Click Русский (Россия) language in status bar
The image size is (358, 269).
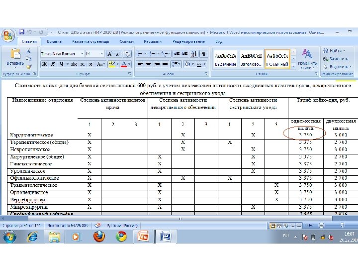click(x=122, y=225)
